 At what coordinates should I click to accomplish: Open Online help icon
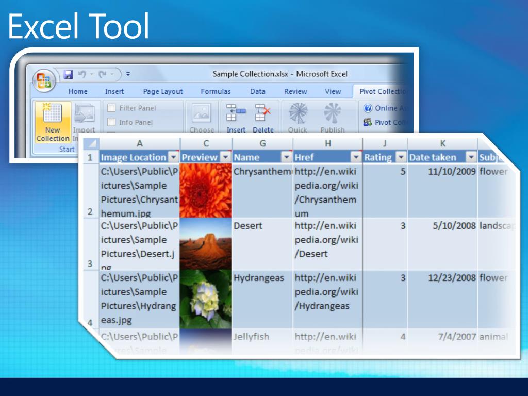pos(368,108)
